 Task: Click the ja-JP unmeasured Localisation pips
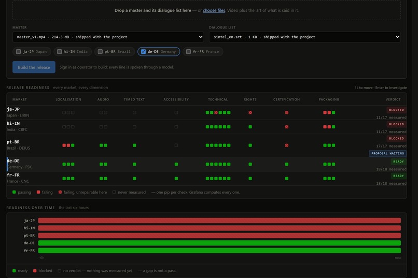[68, 112]
